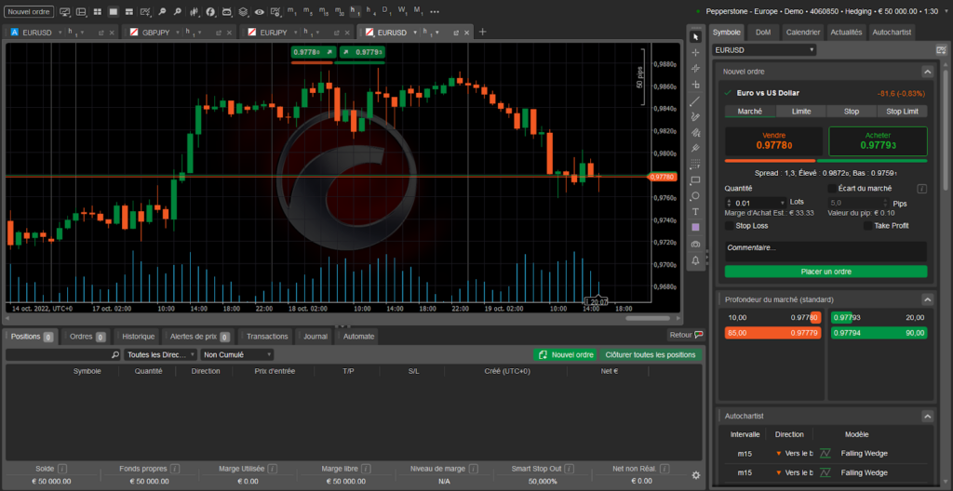Take a chart snapshot with camera icon
The image size is (953, 491).
pyautogui.click(x=696, y=244)
